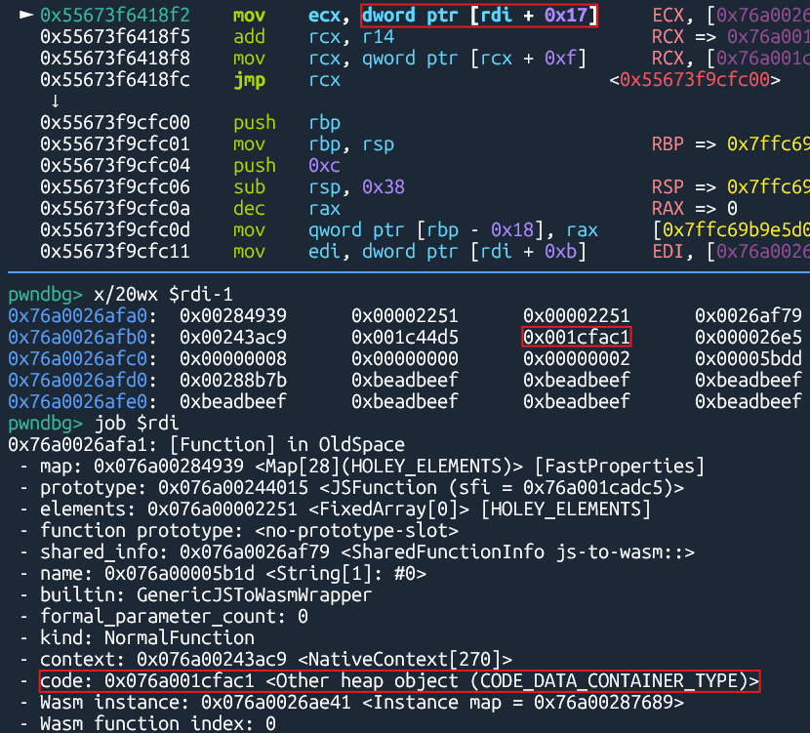Select the 0x00284939 value in the memory dump
The height and width of the screenshot is (733, 810).
click(x=235, y=316)
